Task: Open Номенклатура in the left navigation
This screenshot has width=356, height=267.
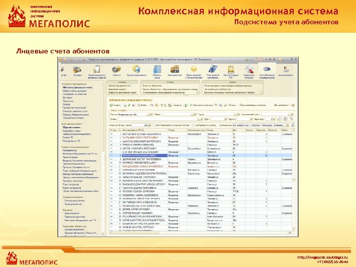Action: pos(70,150)
